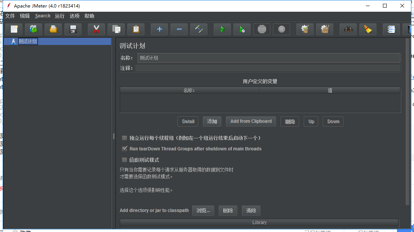Click the 添加 variable button
Viewport: 414px width, 232px height.
pyautogui.click(x=212, y=122)
